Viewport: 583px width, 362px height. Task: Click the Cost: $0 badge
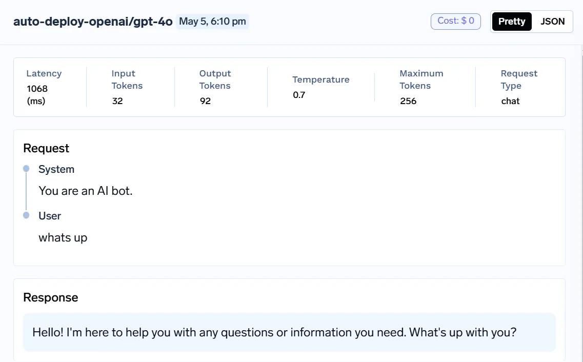point(455,21)
